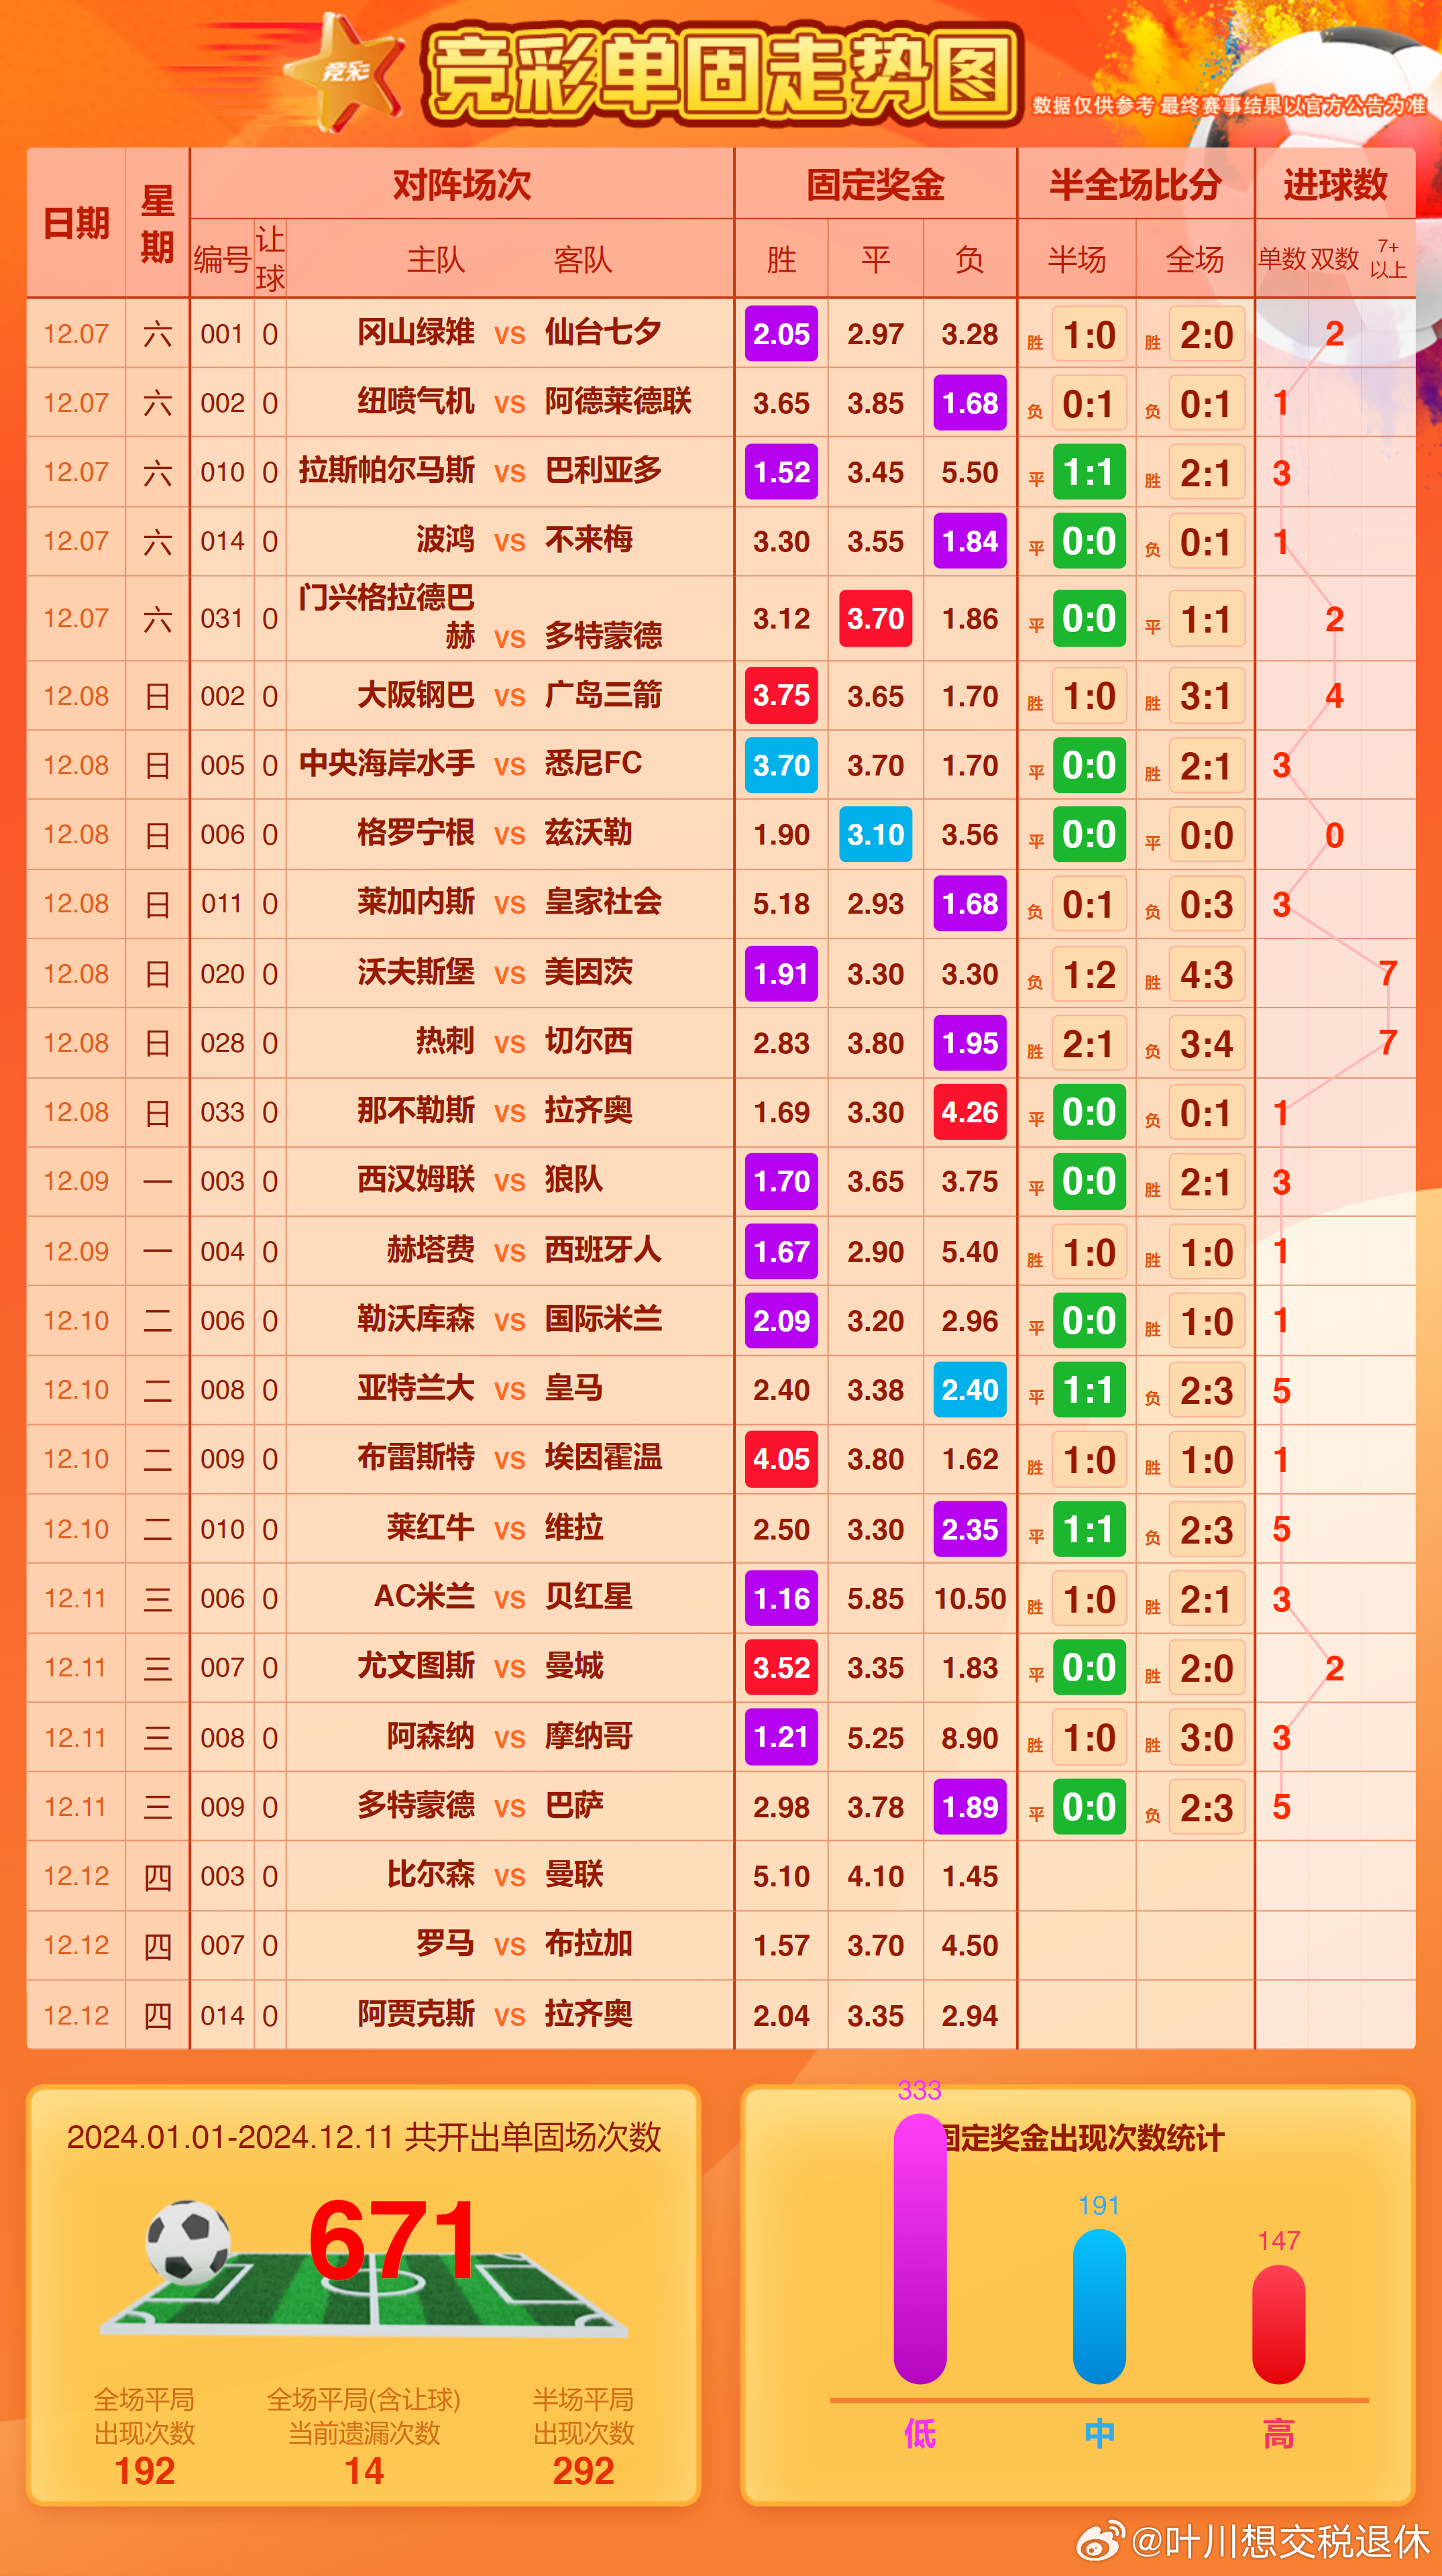The width and height of the screenshot is (1442, 2576).
Task: Click purple 2.05 odds for 冈山绿雉
Action: (781, 334)
